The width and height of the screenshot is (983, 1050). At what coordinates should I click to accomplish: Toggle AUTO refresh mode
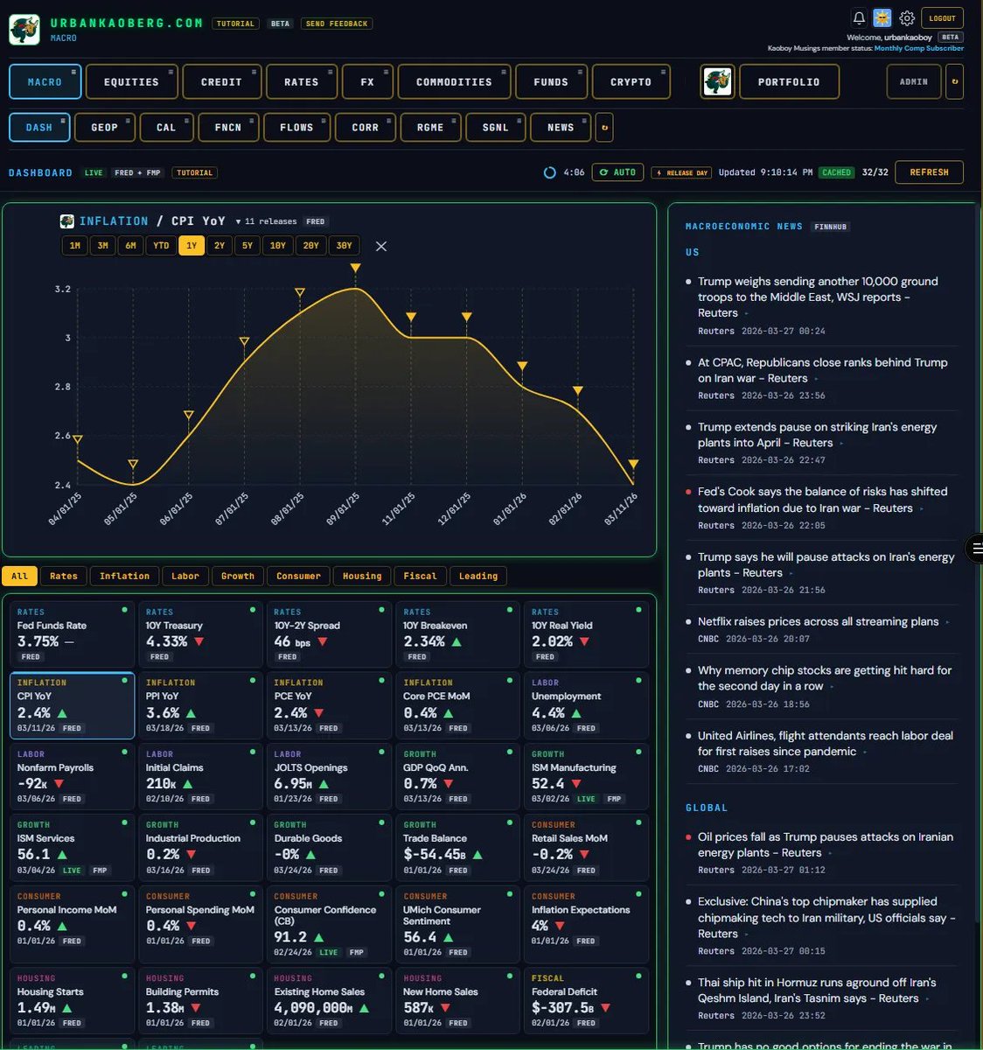coord(617,172)
